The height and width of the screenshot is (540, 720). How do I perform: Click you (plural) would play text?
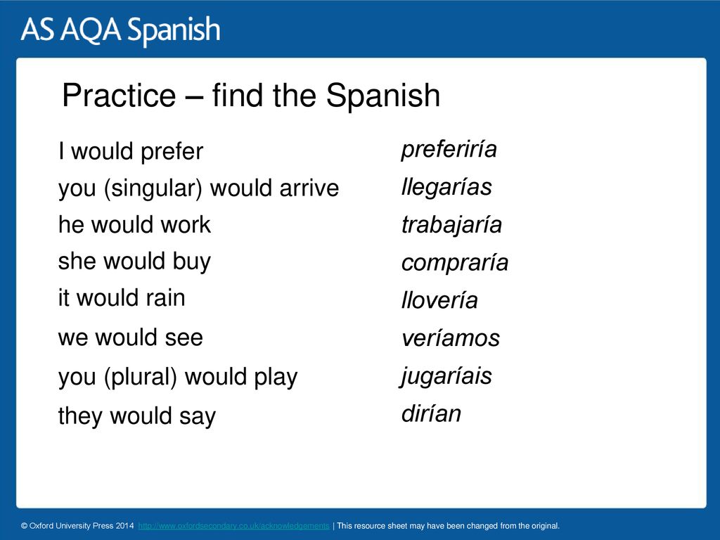178,378
